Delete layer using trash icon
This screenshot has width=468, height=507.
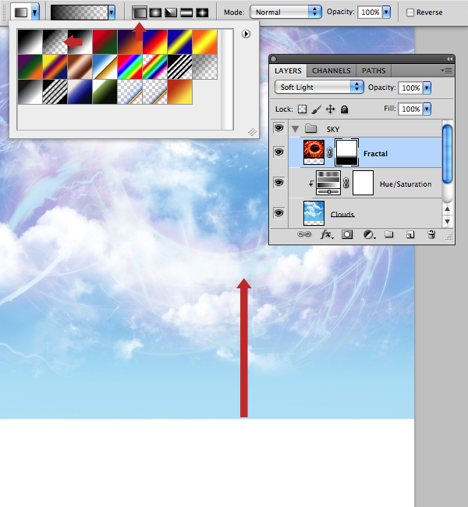(431, 234)
